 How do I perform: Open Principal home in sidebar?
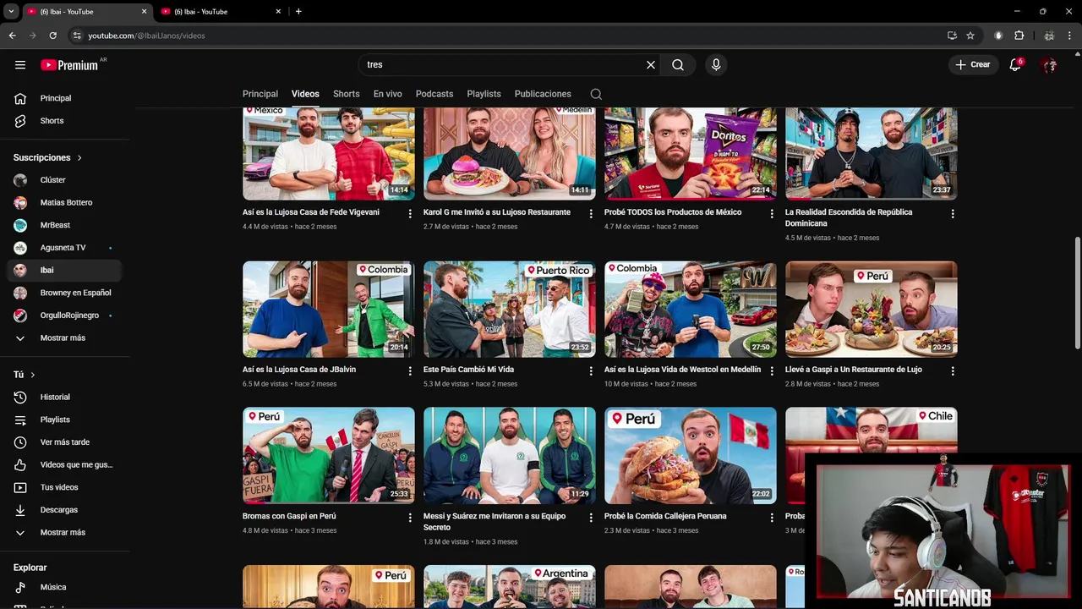click(x=65, y=98)
